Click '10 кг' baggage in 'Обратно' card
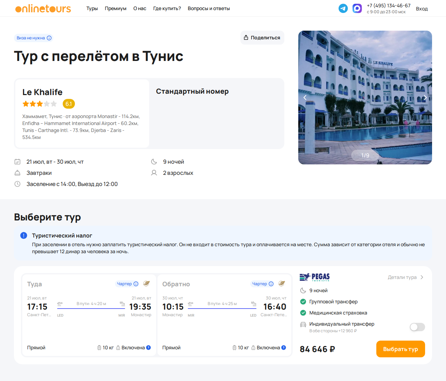 click(241, 348)
